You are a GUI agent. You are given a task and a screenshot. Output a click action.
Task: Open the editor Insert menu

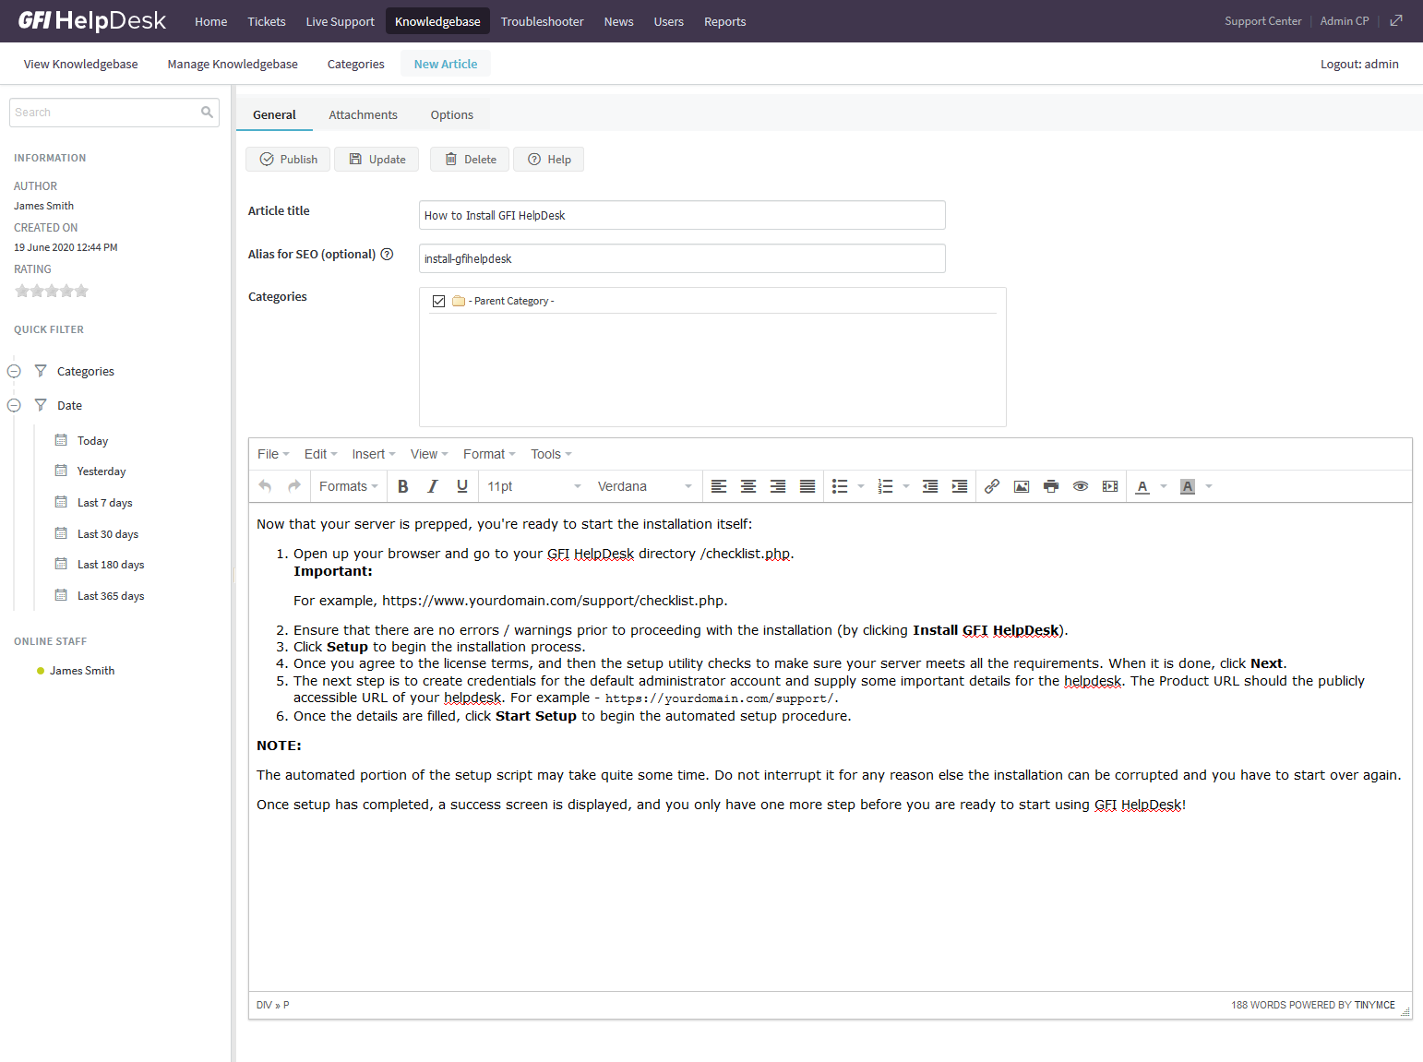coord(373,454)
